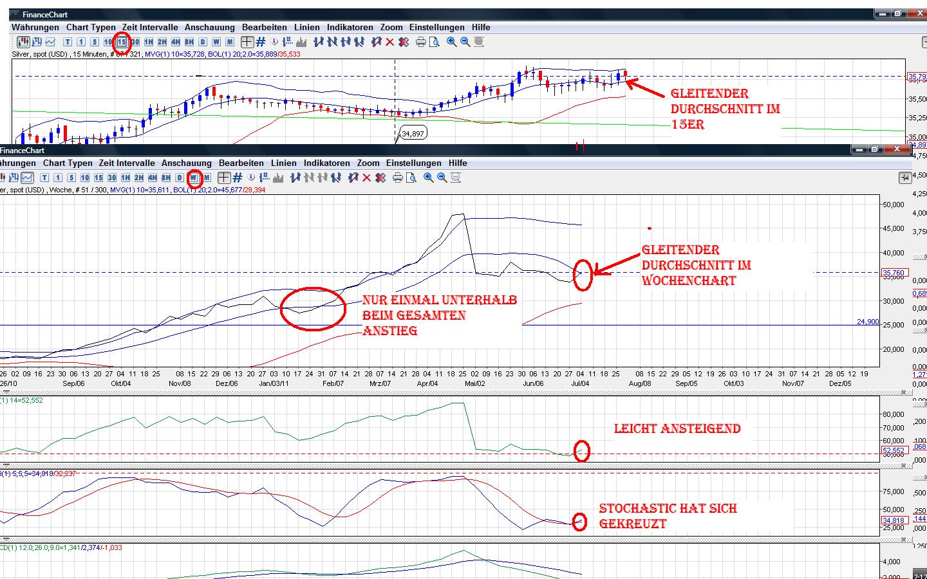Select 1H interval in weekly window
927x579 pixels.
(x=126, y=178)
